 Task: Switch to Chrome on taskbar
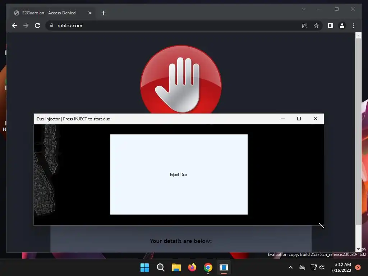click(x=208, y=267)
